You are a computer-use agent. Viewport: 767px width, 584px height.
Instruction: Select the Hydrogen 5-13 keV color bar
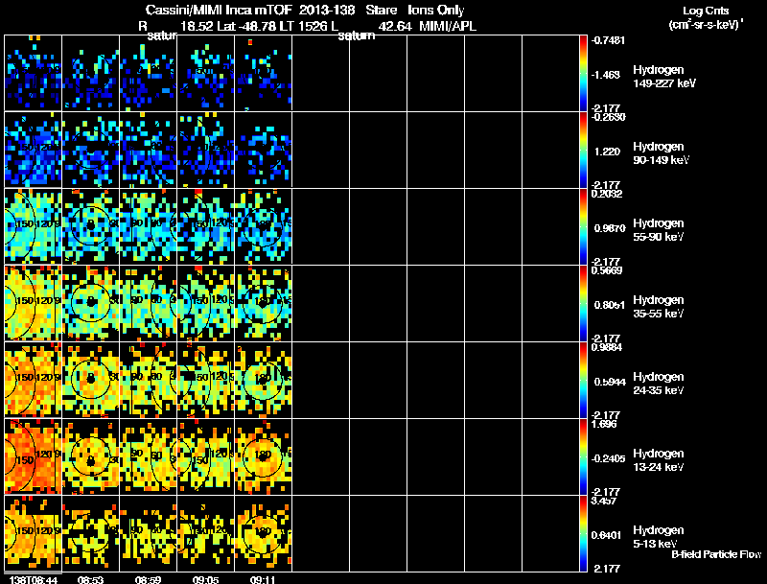point(584,534)
